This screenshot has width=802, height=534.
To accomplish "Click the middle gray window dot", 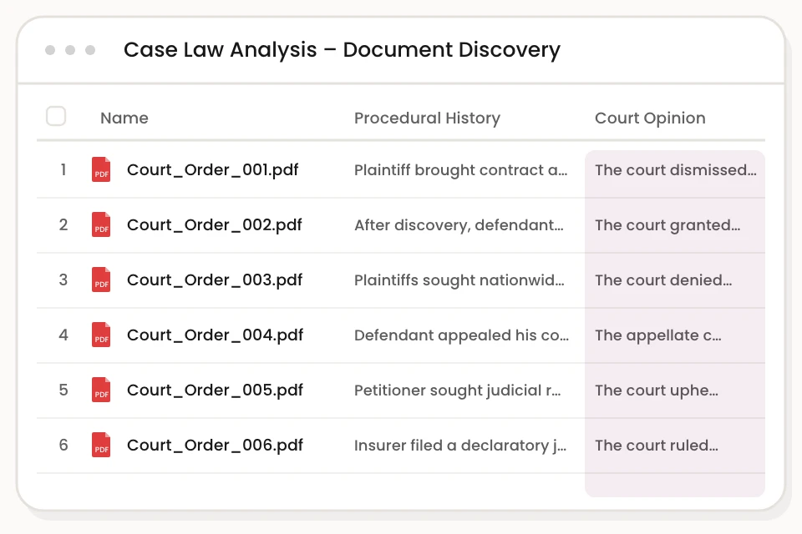I will click(70, 50).
